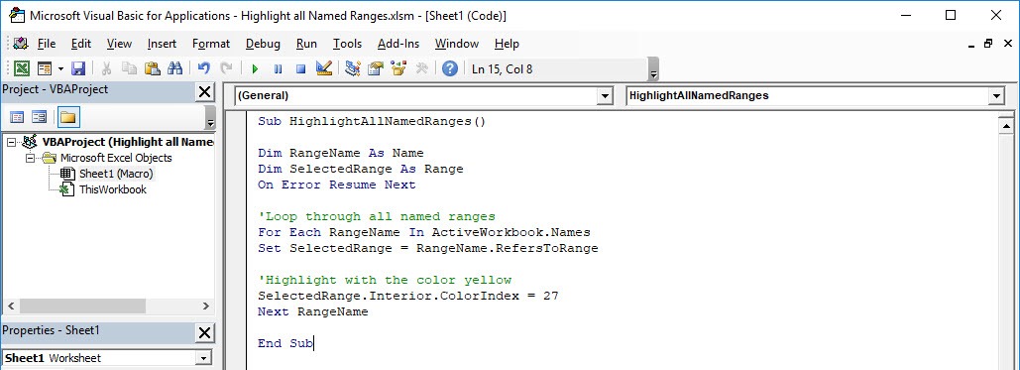The height and width of the screenshot is (370, 1020).
Task: Close the Properties - Sheet1 pane
Action: pyautogui.click(x=204, y=333)
